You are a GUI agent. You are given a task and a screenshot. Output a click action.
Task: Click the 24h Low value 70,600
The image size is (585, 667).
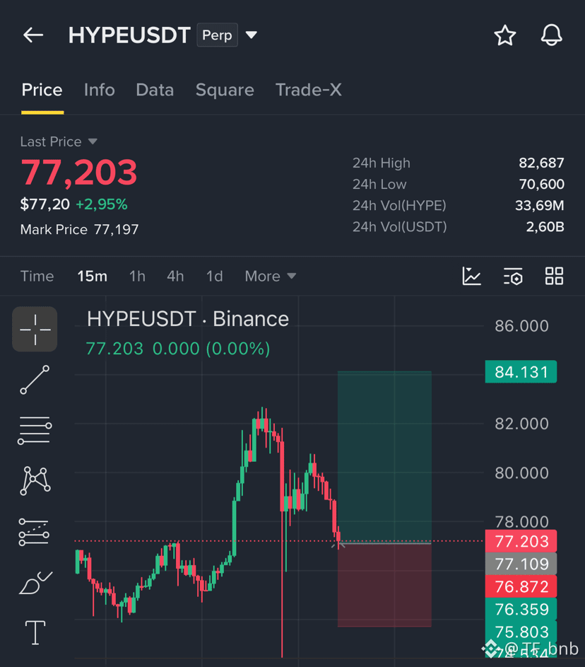click(x=541, y=184)
